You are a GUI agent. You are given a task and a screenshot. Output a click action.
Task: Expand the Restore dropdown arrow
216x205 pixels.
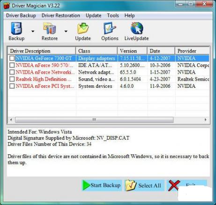point(66,31)
